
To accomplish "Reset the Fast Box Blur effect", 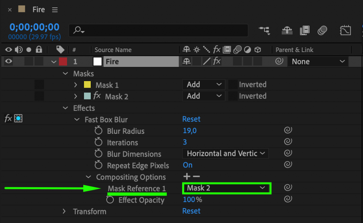I will click(191, 119).
